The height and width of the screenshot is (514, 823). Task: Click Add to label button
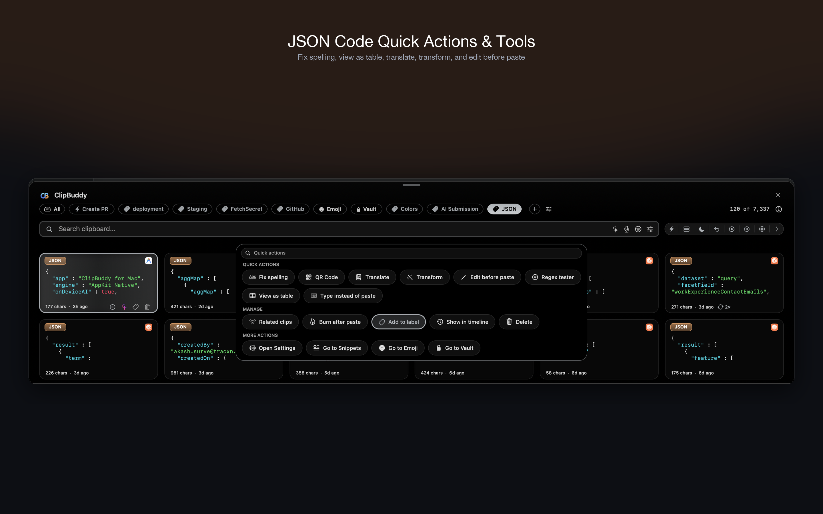[399, 322]
